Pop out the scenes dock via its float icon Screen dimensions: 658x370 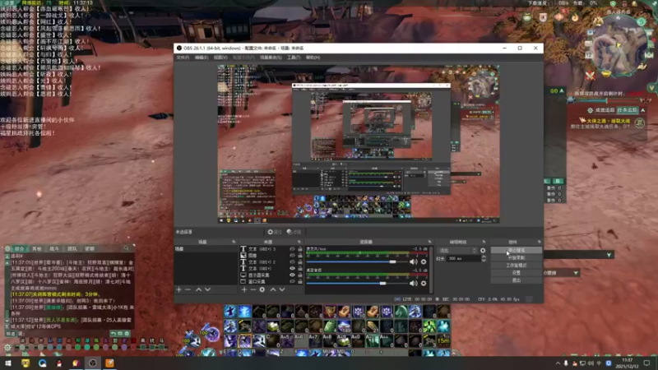[234, 242]
